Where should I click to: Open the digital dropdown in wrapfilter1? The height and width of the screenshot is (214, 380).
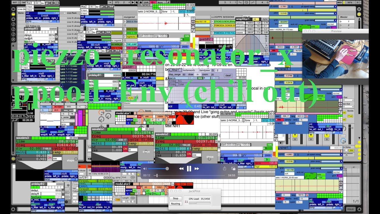pyautogui.click(x=265, y=19)
